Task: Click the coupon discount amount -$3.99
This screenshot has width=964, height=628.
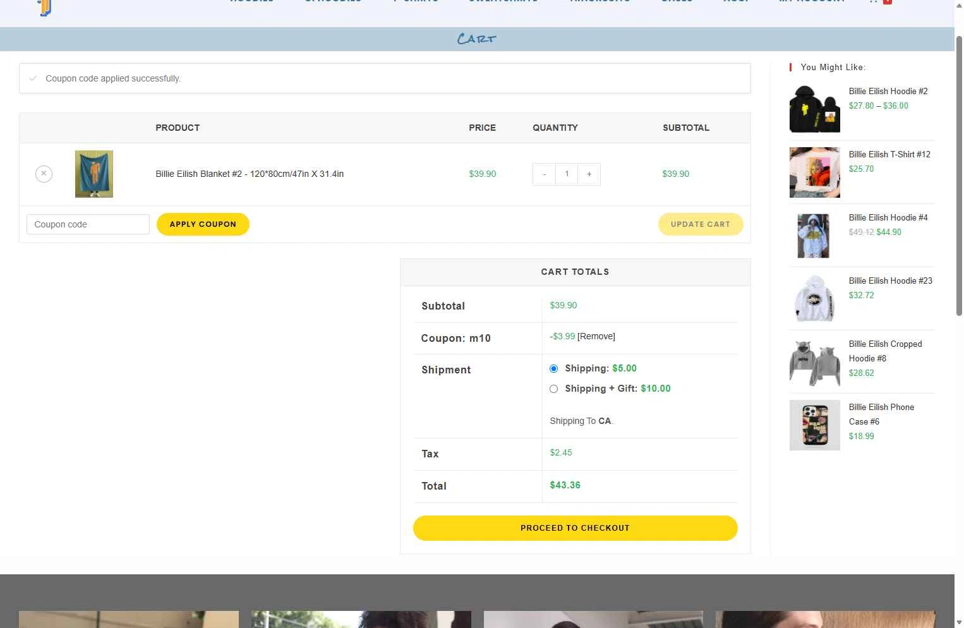Action: (x=562, y=336)
